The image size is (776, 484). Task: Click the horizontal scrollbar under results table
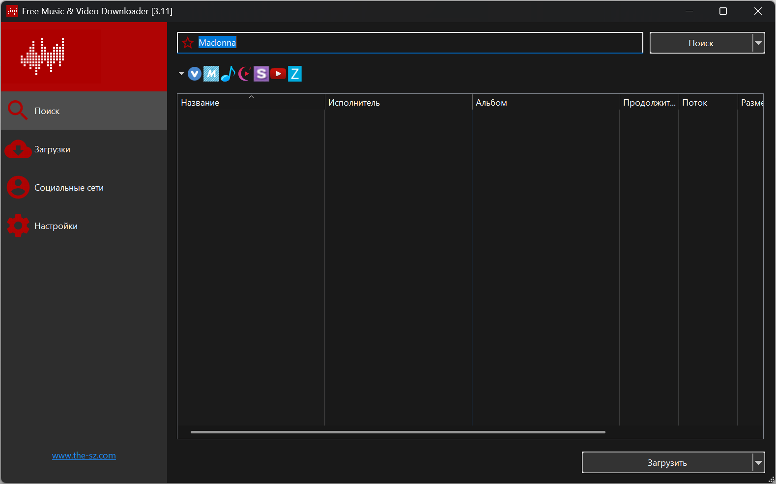point(398,432)
